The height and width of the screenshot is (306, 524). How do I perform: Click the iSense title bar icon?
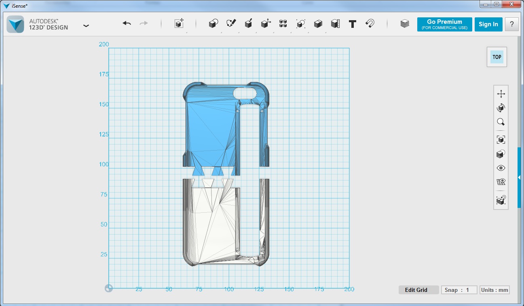tap(6, 6)
